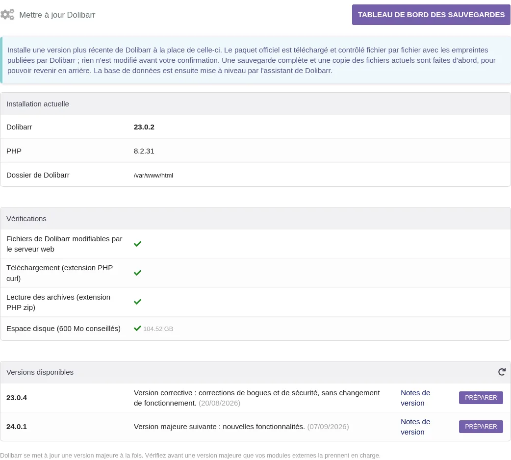Click the PHP row label

[x=14, y=151]
